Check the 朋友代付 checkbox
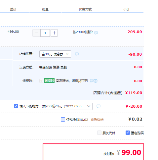This screenshot has height=160, width=158. (99, 133)
